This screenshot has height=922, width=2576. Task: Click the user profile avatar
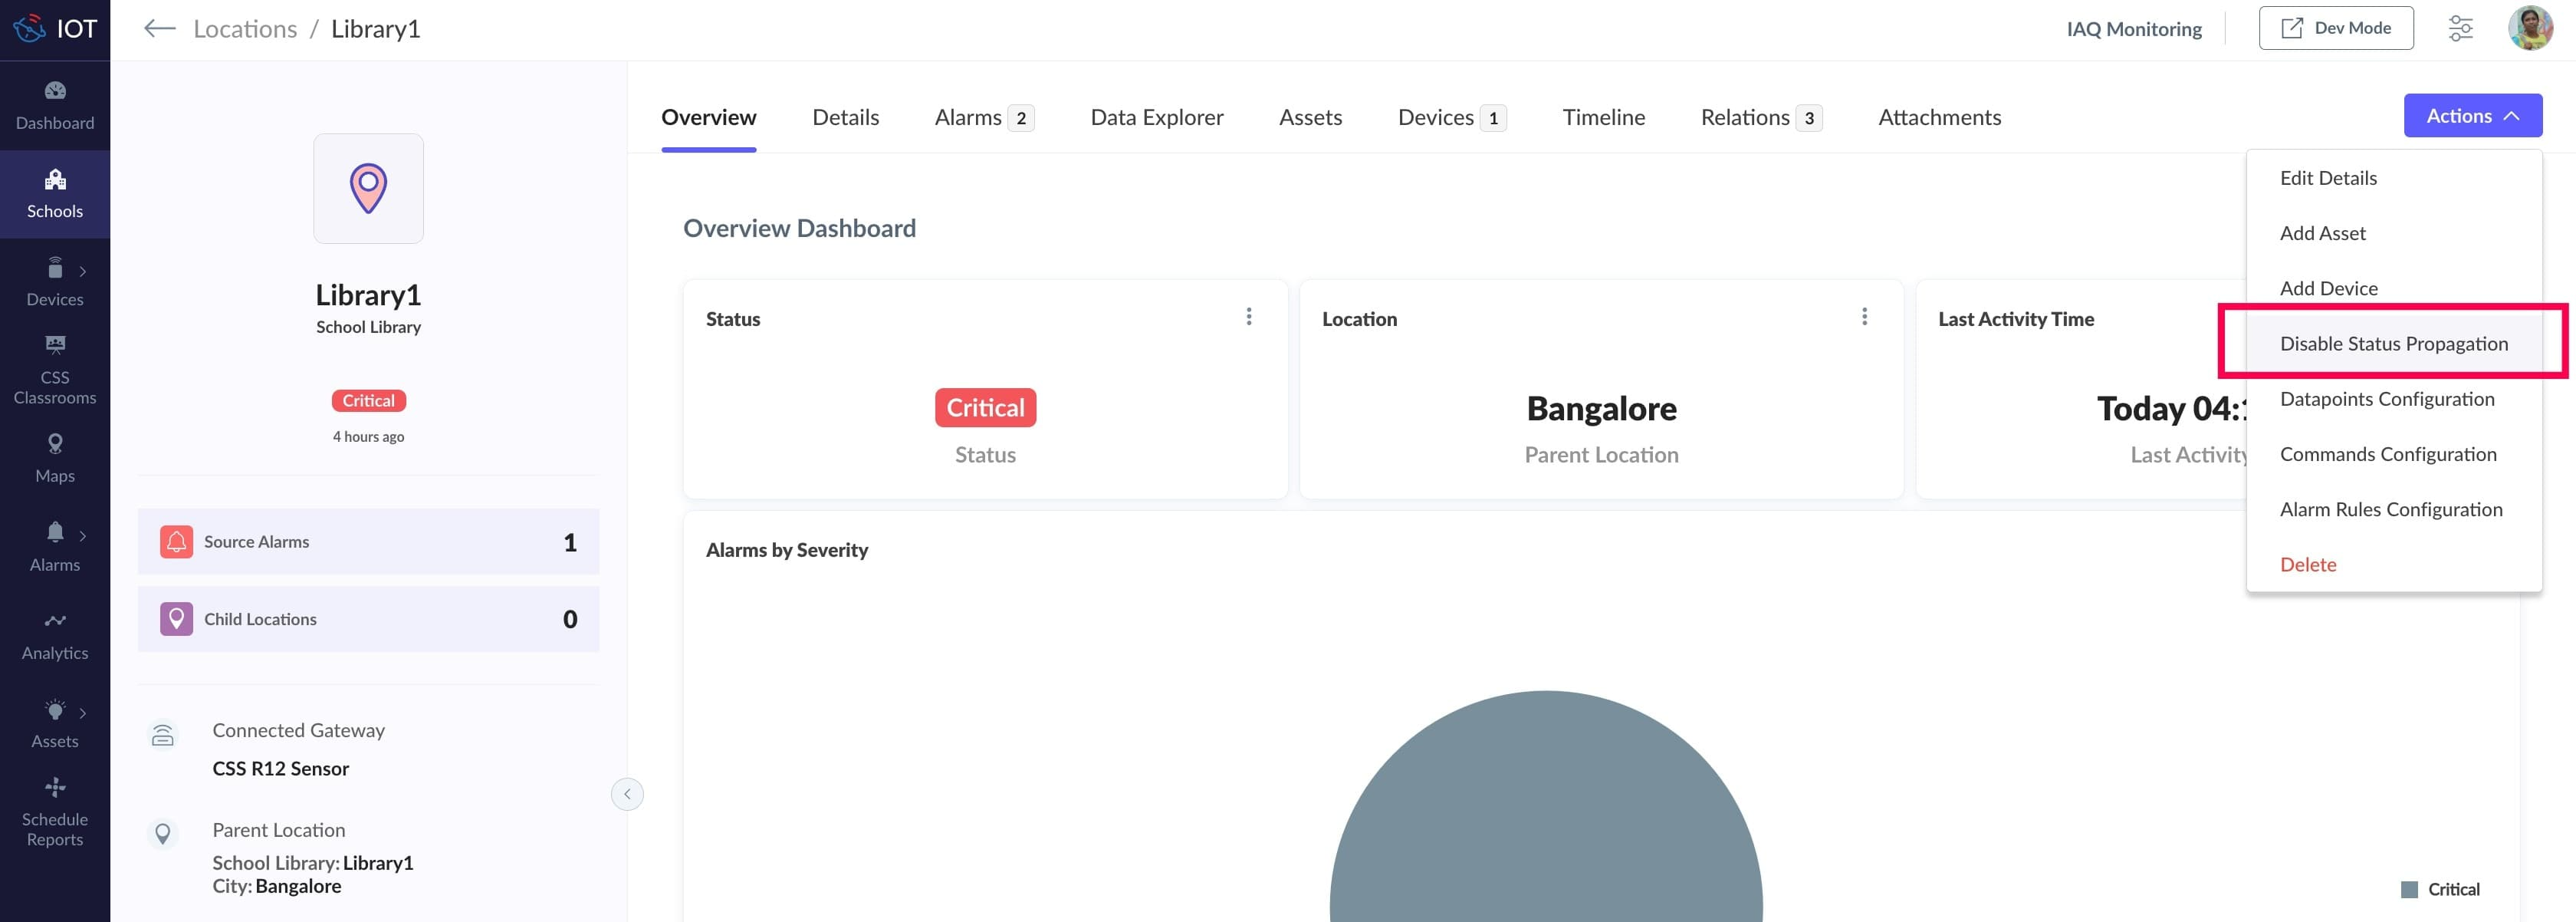point(2530,28)
